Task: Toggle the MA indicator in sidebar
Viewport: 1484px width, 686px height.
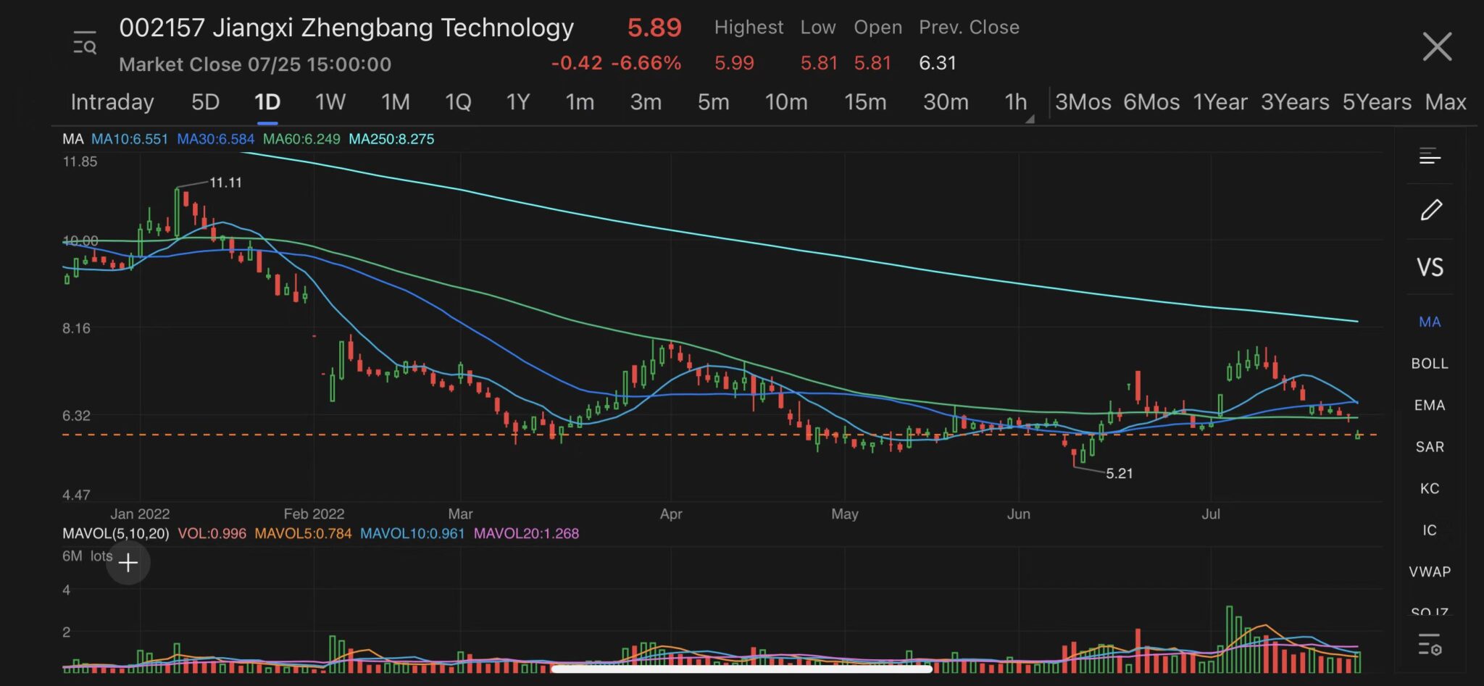Action: [x=1430, y=322]
